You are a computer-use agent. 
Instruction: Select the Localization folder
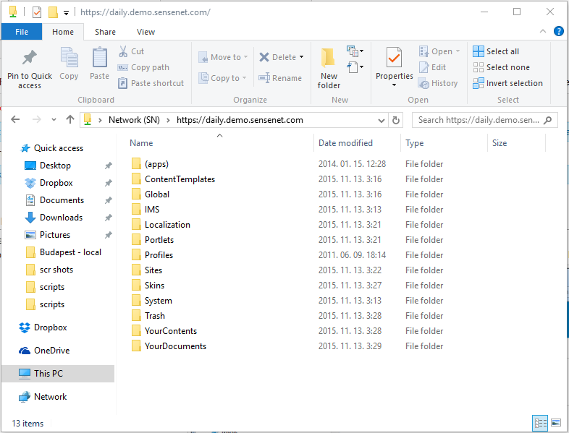point(167,225)
